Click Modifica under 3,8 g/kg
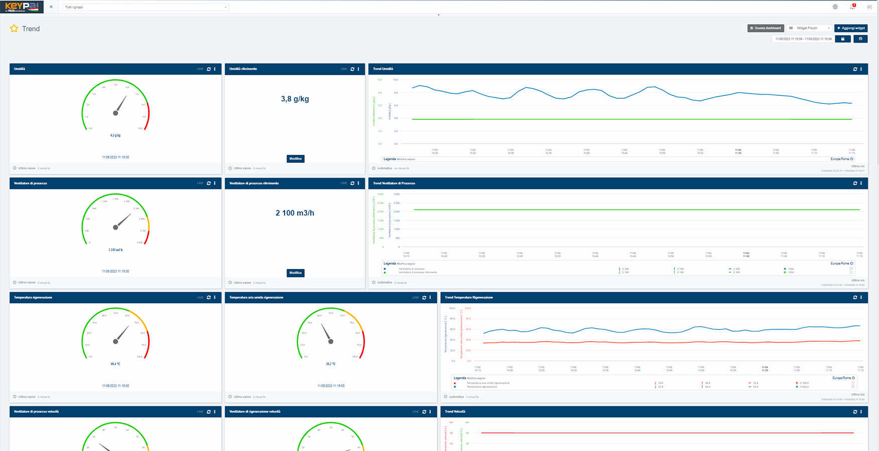The width and height of the screenshot is (879, 451). 296,159
